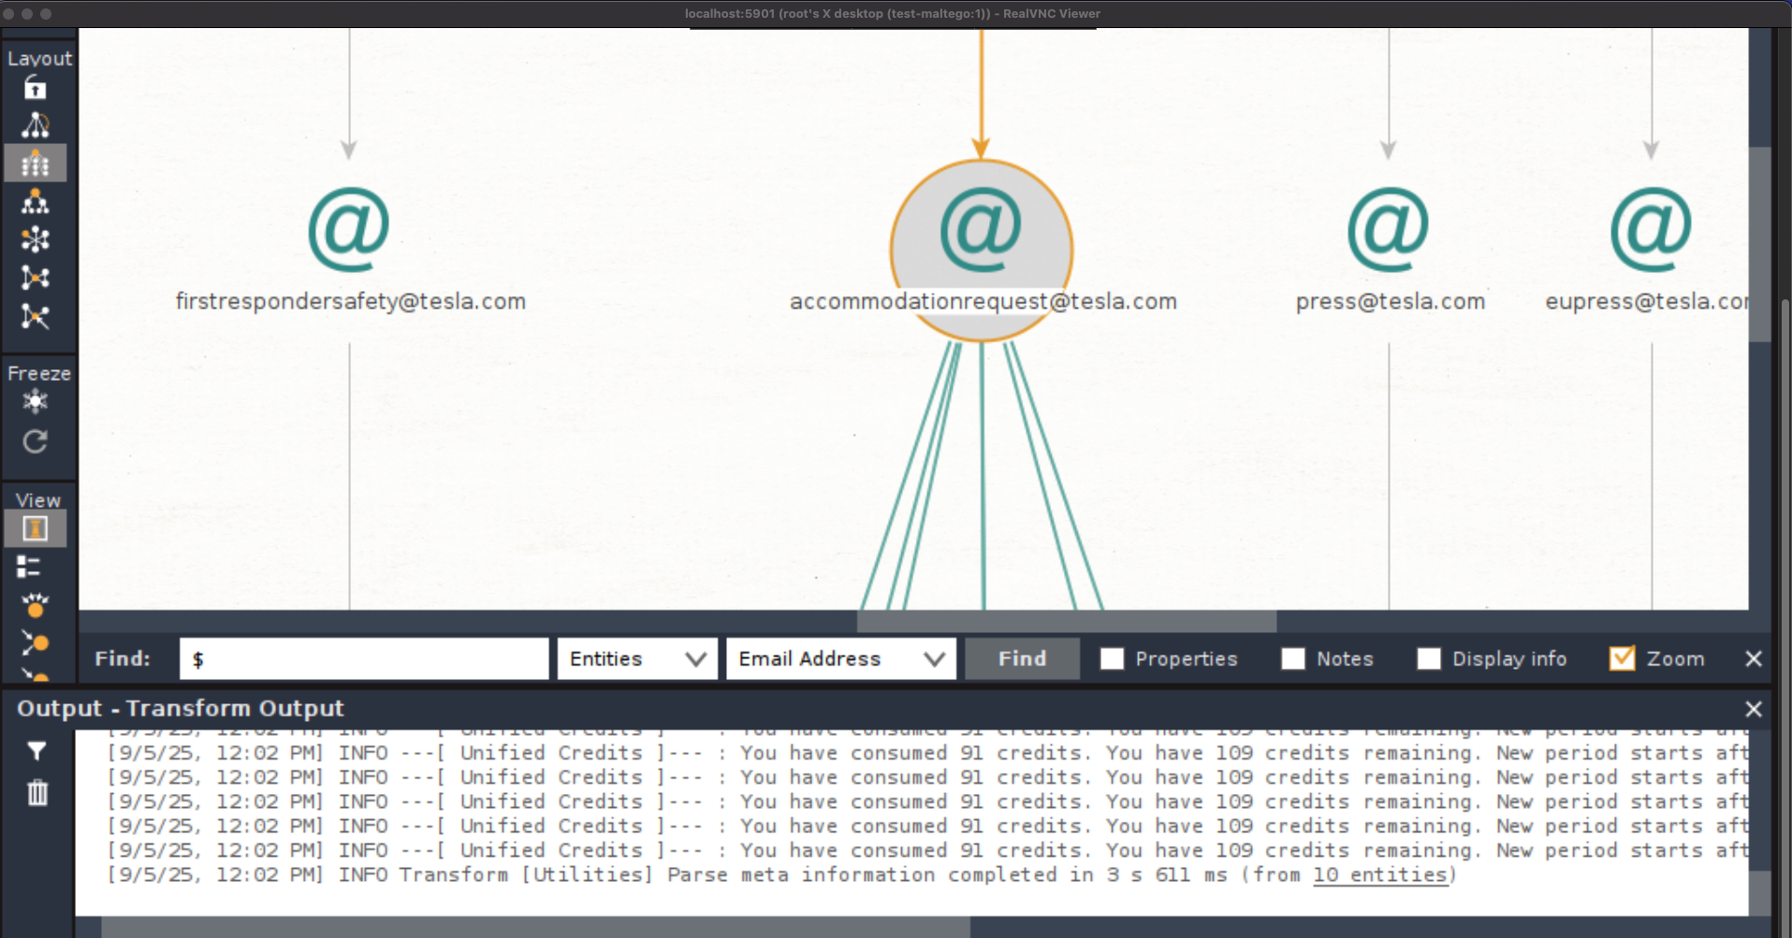
Task: Open the Email Address type dropdown
Action: (x=840, y=659)
